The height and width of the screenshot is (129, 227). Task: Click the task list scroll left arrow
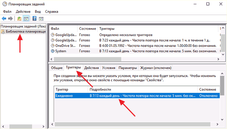[x=51, y=59]
